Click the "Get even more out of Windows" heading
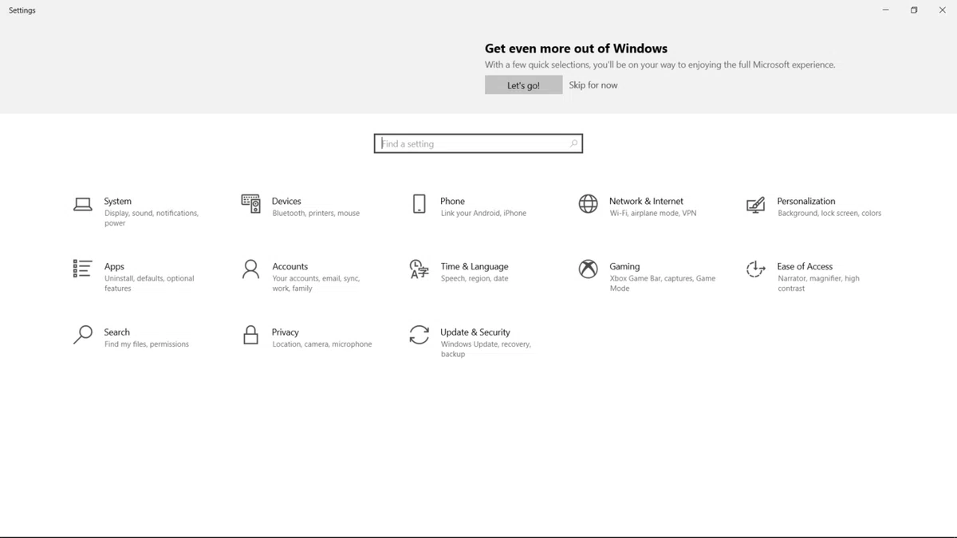Viewport: 957px width, 538px height. coord(576,49)
